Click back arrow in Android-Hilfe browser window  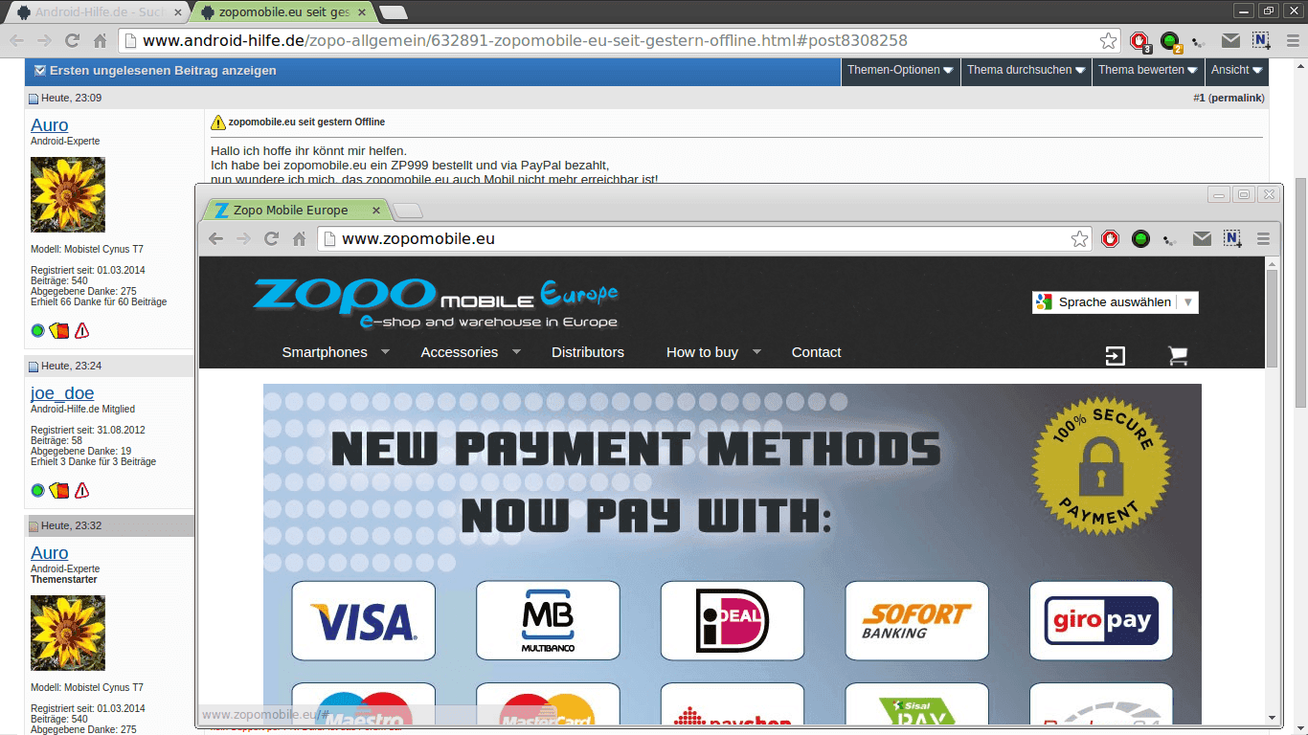tap(16, 40)
